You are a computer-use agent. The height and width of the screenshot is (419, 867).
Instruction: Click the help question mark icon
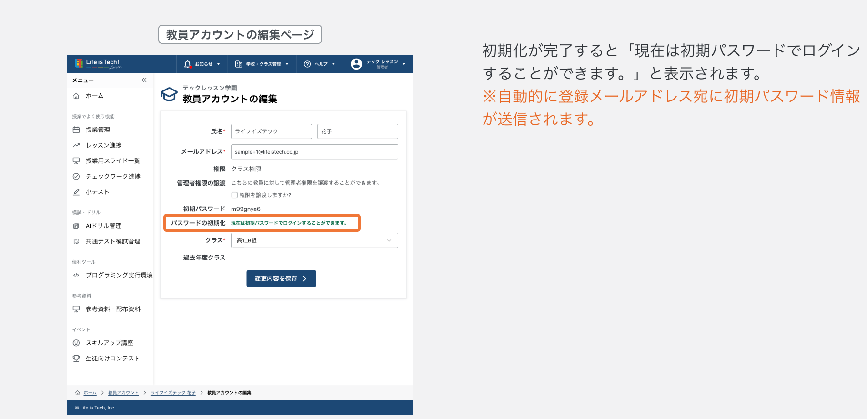coord(307,64)
